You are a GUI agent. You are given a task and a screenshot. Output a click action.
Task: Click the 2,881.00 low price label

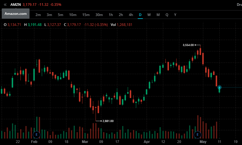(108, 121)
